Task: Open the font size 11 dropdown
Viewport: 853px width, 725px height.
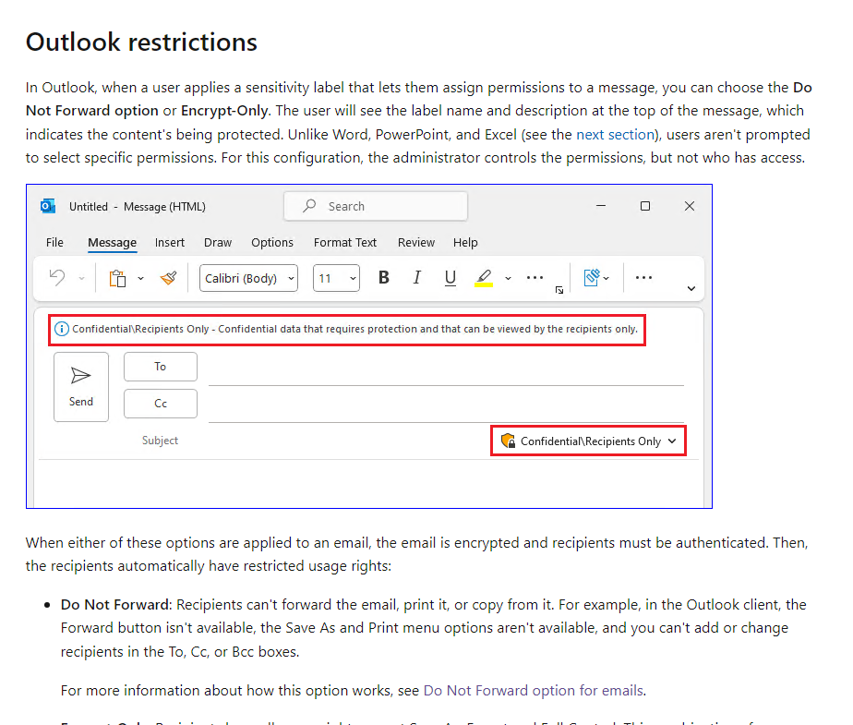Action: click(x=336, y=278)
